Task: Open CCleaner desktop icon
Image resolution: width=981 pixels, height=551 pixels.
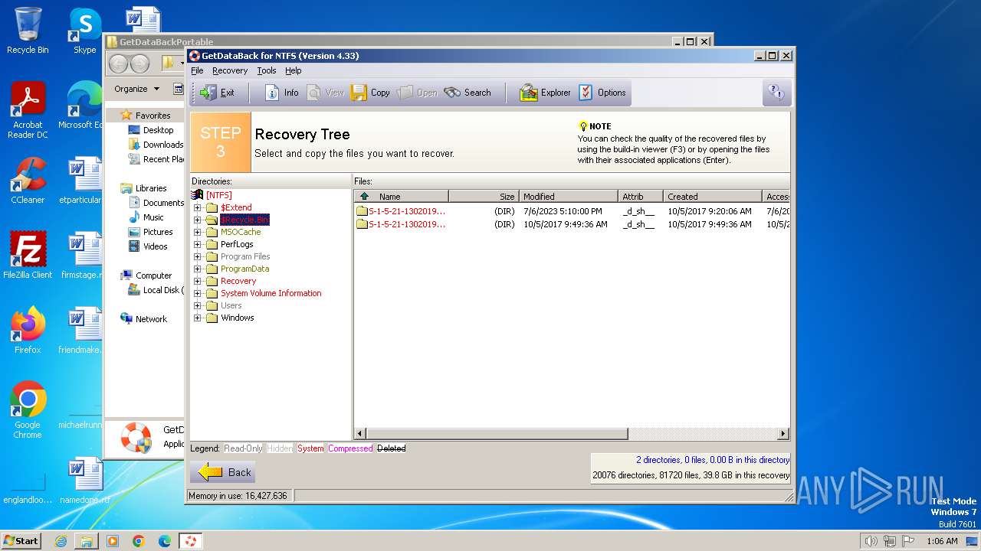Action: point(28,180)
